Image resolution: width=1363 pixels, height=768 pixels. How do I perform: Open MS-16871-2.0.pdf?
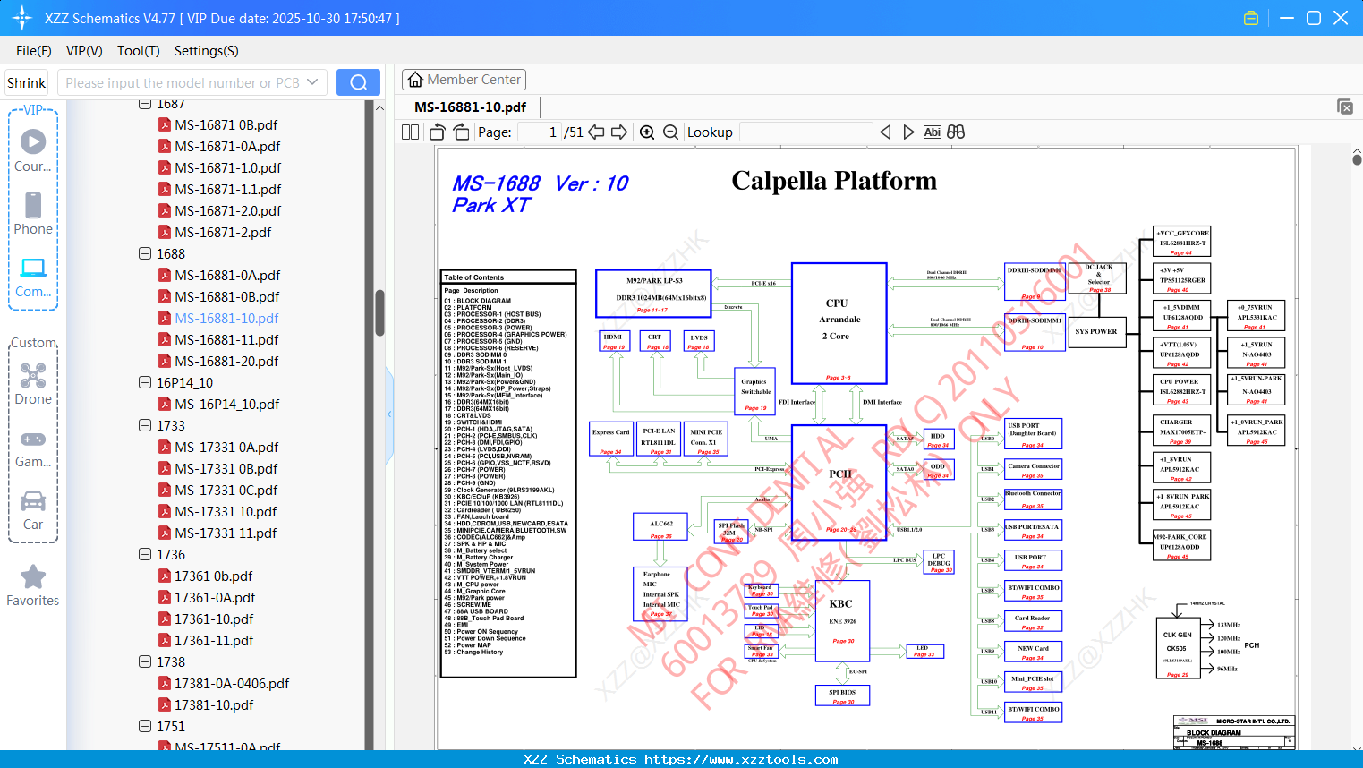point(228,210)
